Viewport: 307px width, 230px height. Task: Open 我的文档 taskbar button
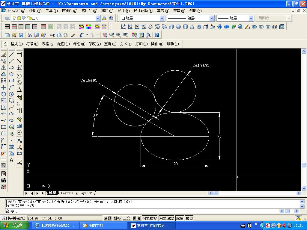pos(104,226)
